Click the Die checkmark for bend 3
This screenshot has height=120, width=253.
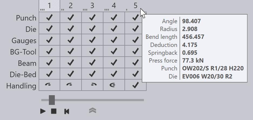pyautogui.click(x=92, y=29)
